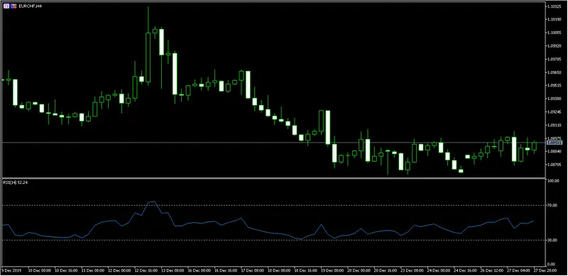This screenshot has height=276, width=568.
Task: Click the blue-red icon next to EURCHF,H4
Action: (13, 6)
